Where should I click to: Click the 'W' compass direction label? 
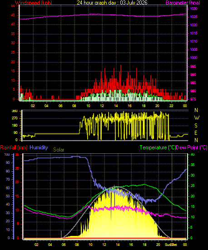pyautogui.click(x=197, y=118)
